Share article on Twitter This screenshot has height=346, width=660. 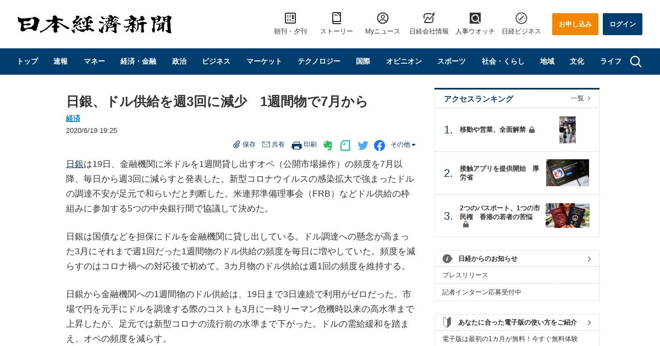point(363,146)
